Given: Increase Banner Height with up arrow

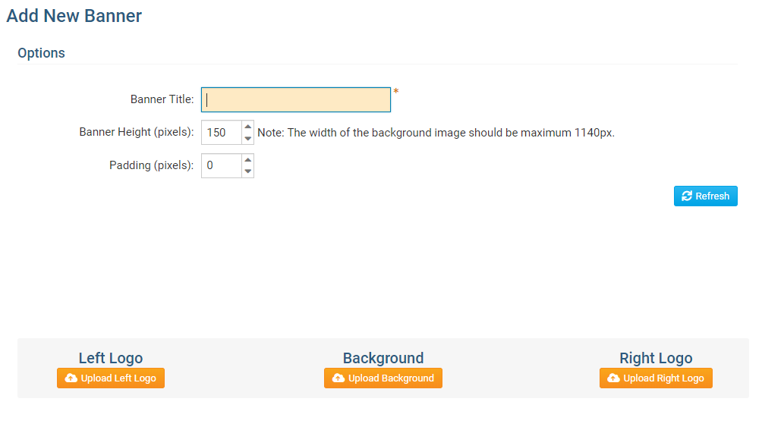Looking at the screenshot, I should pos(247,127).
